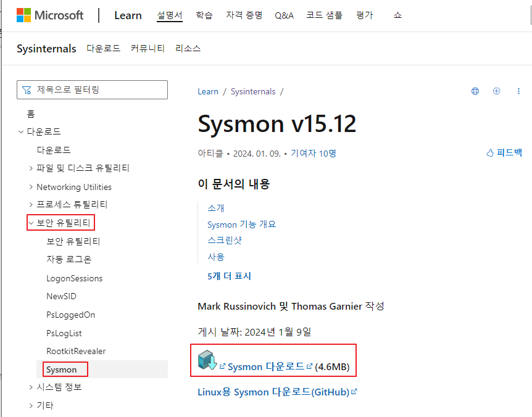Click the article date 2024. 01. 09.
532x417 pixels.
[257, 154]
